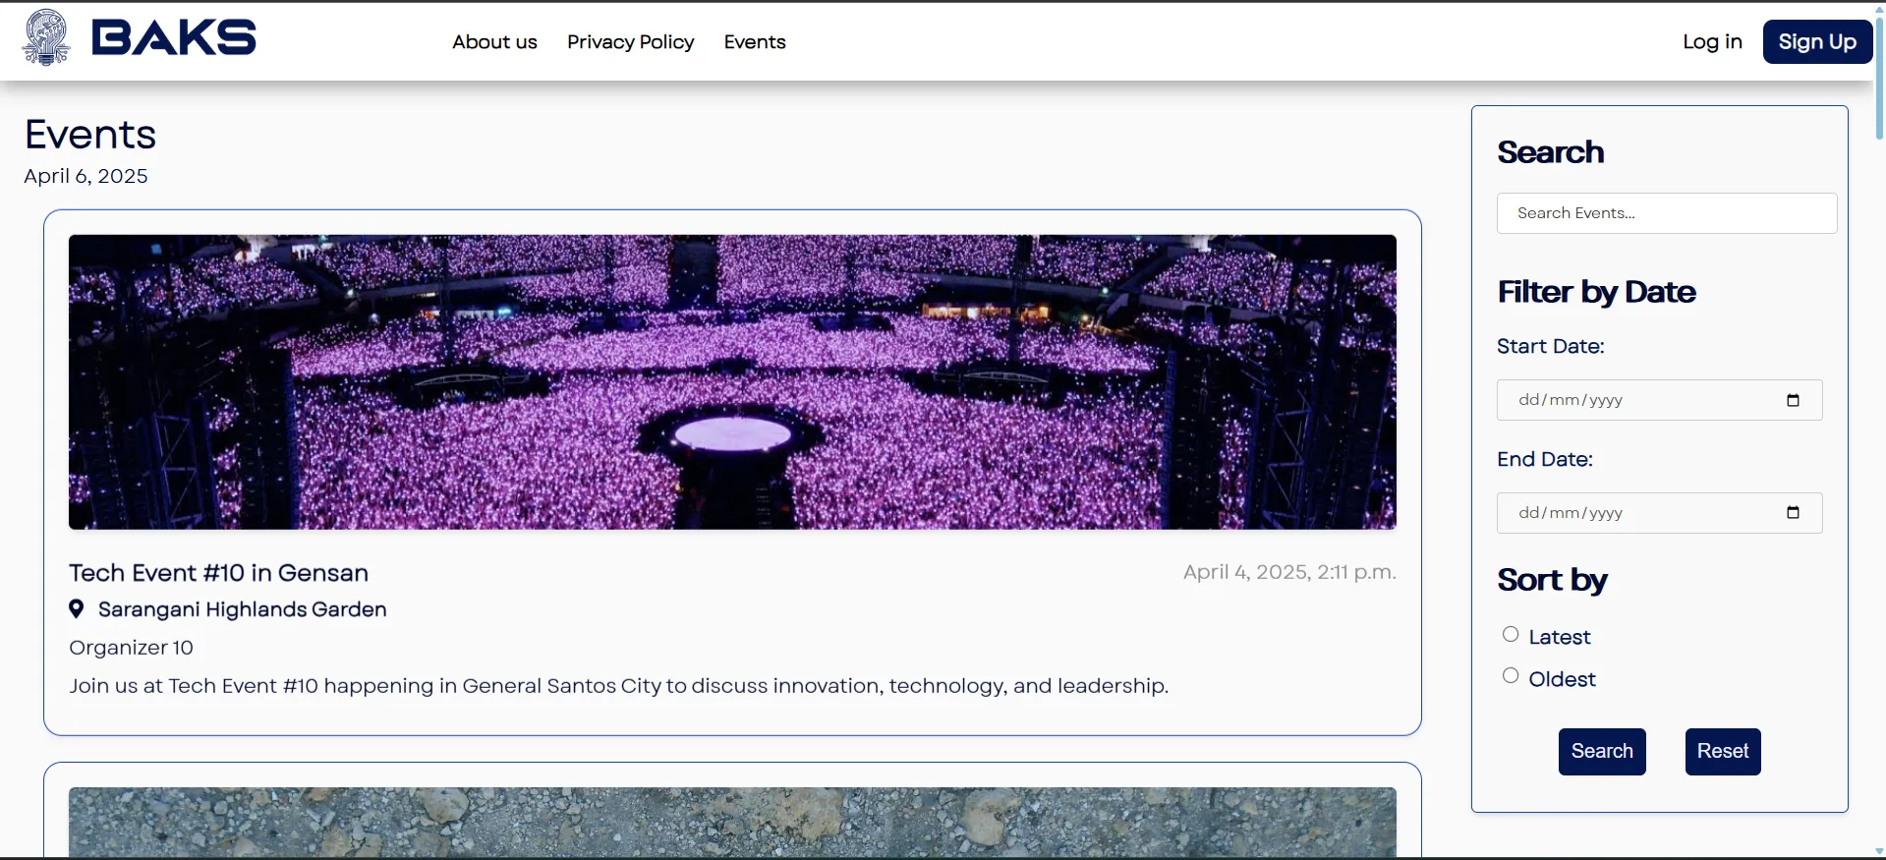The width and height of the screenshot is (1886, 860).
Task: Click the location pin beside Sarangani Highlands Garden
Action: pos(77,609)
